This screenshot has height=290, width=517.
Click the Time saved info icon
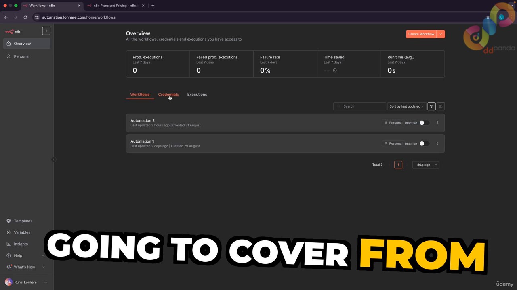pos(334,70)
